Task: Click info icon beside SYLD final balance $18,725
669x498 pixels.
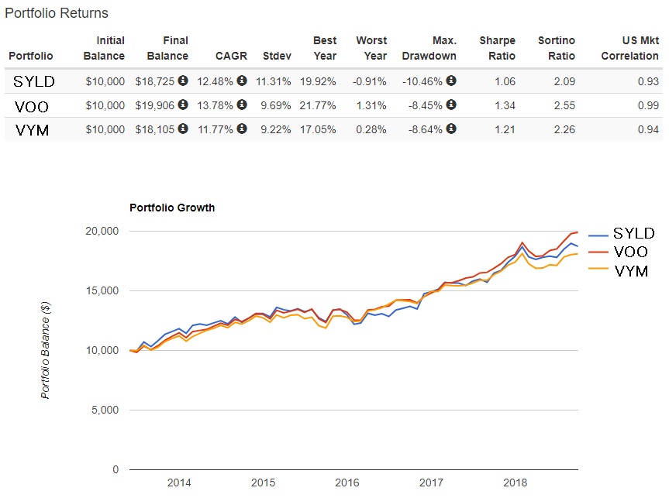Action: pos(183,81)
